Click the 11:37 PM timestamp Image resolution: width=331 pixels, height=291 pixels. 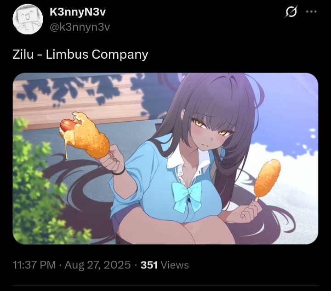(34, 265)
